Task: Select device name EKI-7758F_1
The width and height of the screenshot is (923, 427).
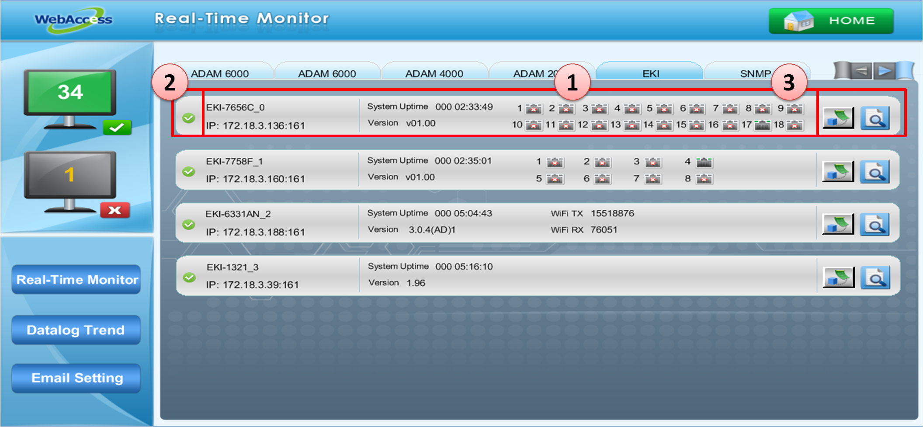Action: 234,161
